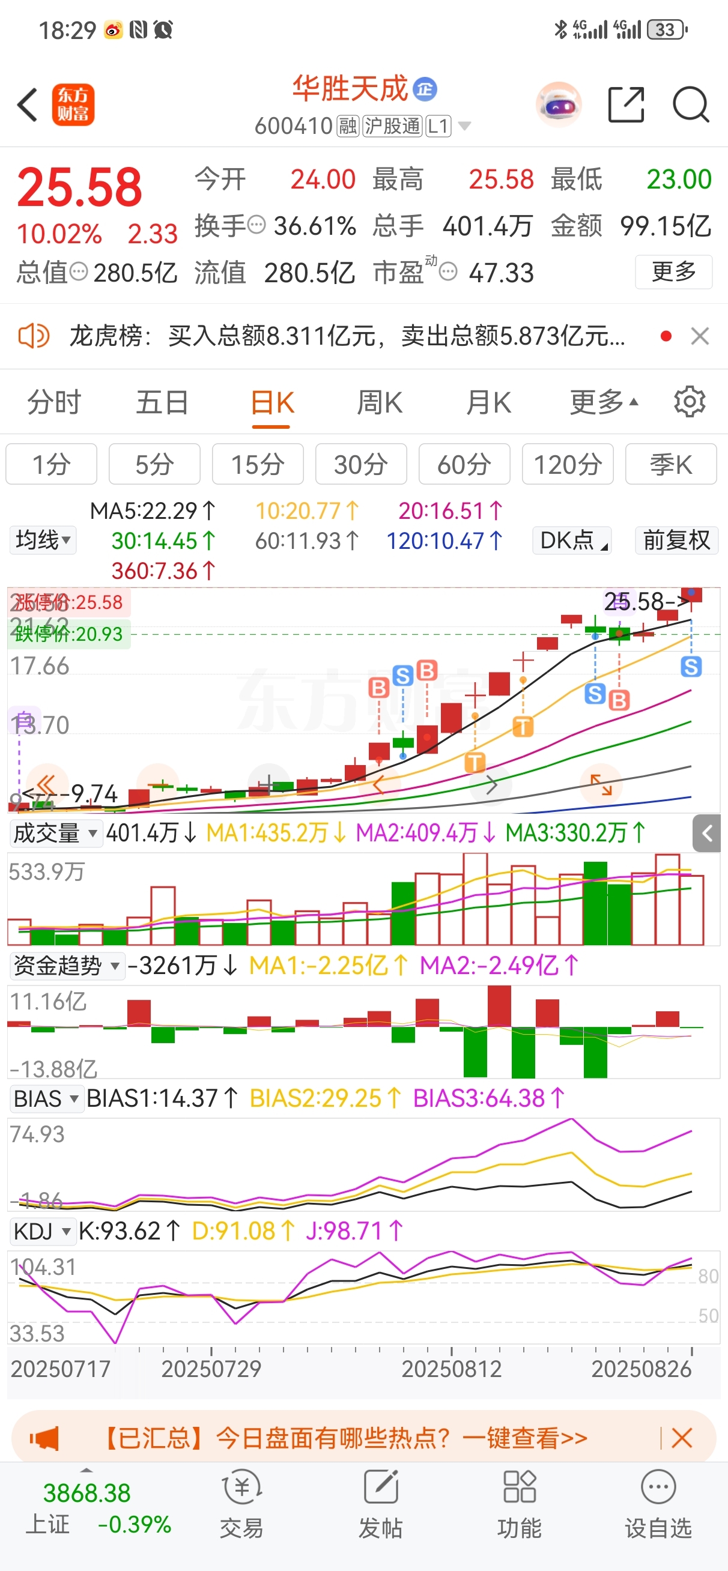Viewport: 728px width, 1571px height.
Task: Tap the blue 企 badge icon
Action: pos(425,89)
